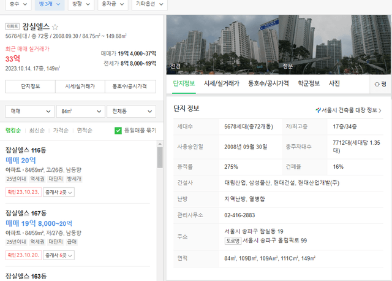Open the 84㎡ area dropdown
The width and height of the screenshot is (392, 281).
pyautogui.click(x=80, y=111)
